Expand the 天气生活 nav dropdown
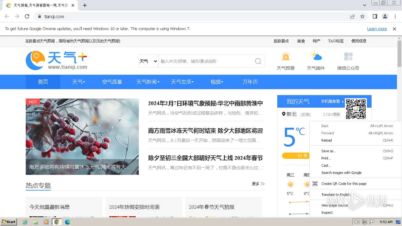This screenshot has height=226, width=402. pyautogui.click(x=182, y=82)
